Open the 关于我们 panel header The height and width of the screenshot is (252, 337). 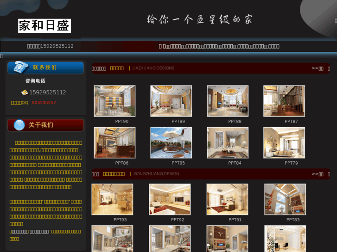tap(45, 125)
